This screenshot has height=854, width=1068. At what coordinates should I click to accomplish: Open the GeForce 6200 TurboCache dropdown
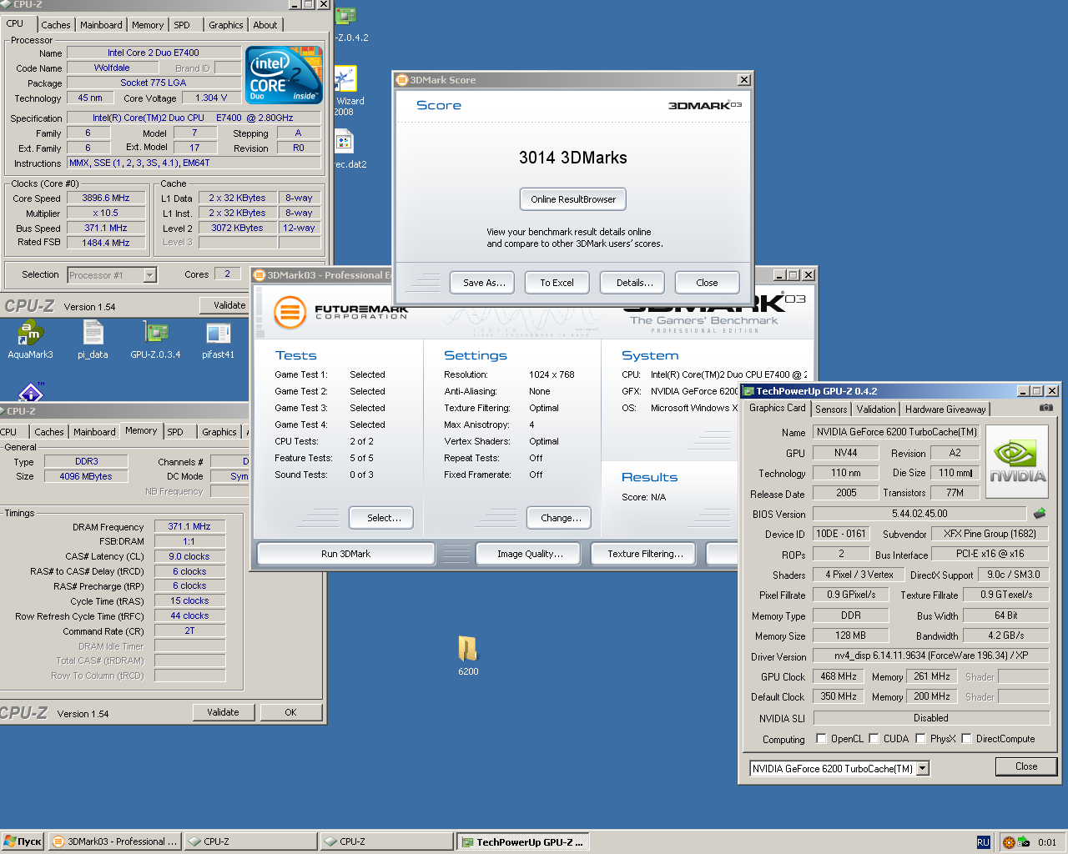click(923, 769)
